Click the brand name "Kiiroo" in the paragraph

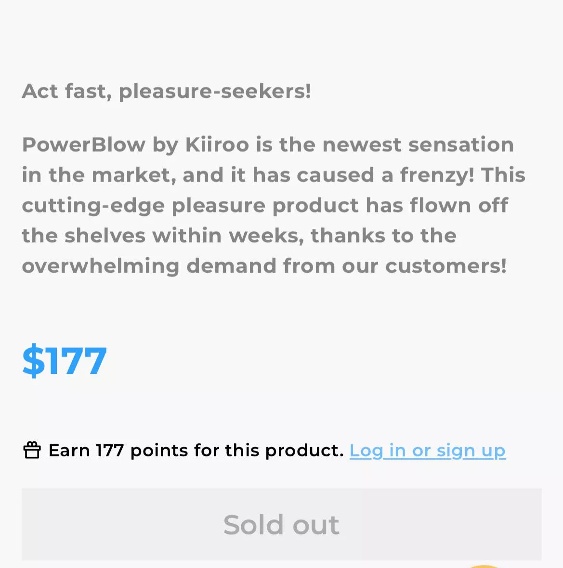point(217,145)
